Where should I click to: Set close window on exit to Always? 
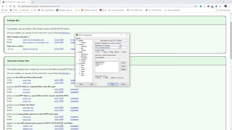[96, 78]
